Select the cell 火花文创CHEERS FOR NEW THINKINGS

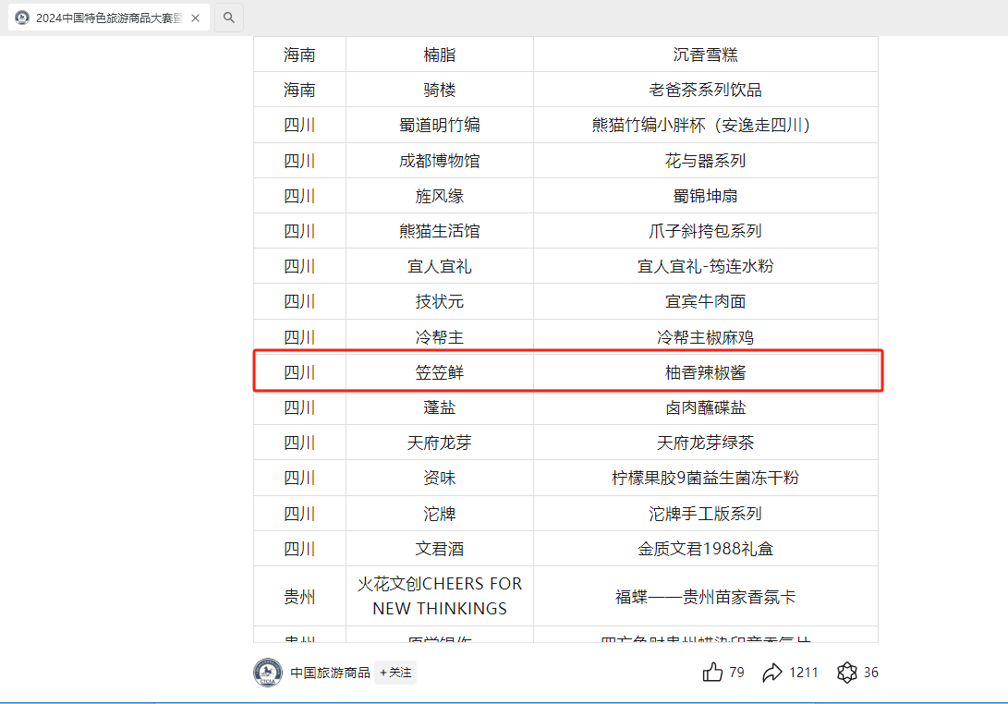pyautogui.click(x=440, y=596)
